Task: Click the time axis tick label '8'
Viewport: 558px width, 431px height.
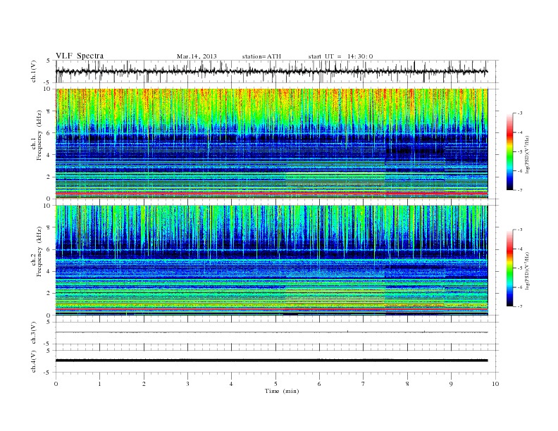Action: [x=407, y=384]
